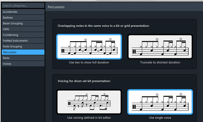Viewport: 203px width, 122px height.
Task: Go to Beam Grouping category
Action: (23, 23)
